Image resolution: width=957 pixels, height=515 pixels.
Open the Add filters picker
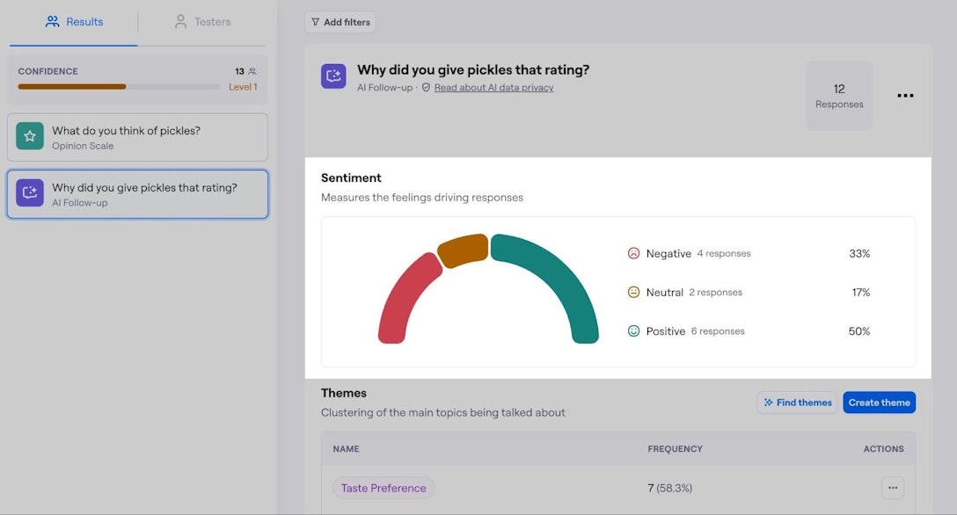coord(340,22)
